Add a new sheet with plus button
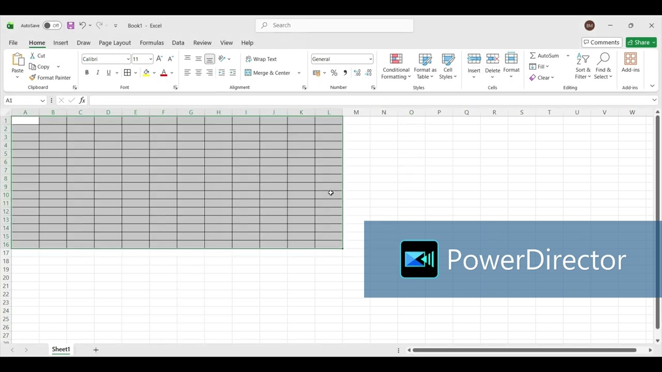Screen dimensions: 662x372 click(96, 350)
